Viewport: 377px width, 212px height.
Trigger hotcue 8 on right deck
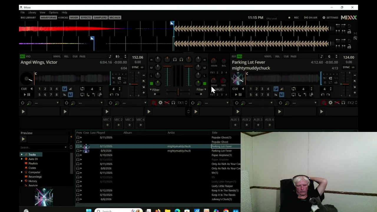pyautogui.click(x=268, y=95)
